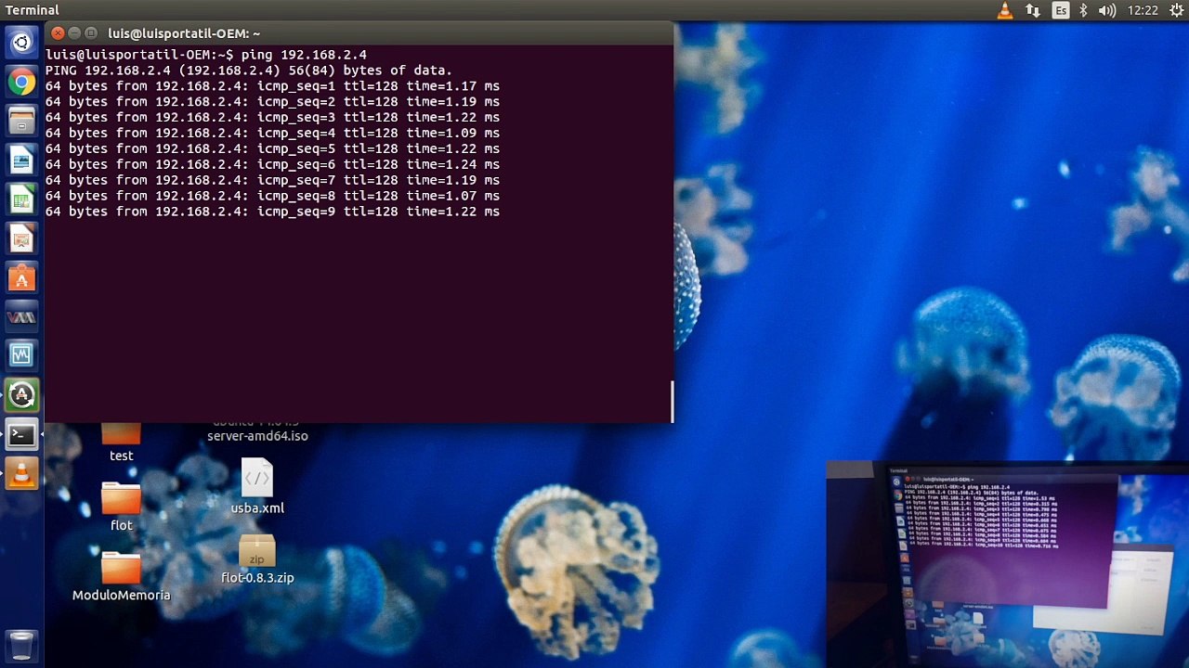Click the VLC tray icon in top panel
This screenshot has height=668, width=1189.
(x=1005, y=10)
